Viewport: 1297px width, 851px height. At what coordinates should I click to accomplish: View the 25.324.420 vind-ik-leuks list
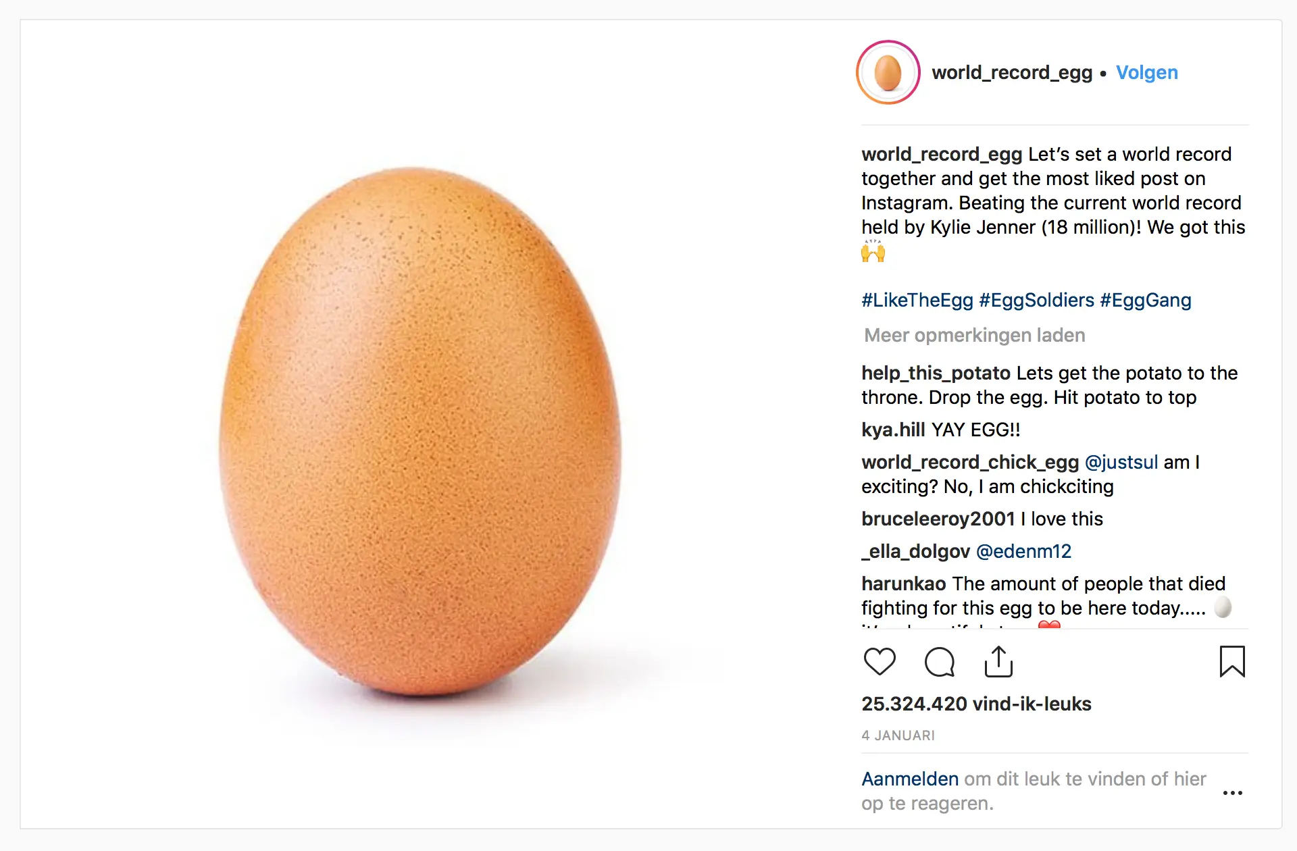pyautogui.click(x=976, y=704)
